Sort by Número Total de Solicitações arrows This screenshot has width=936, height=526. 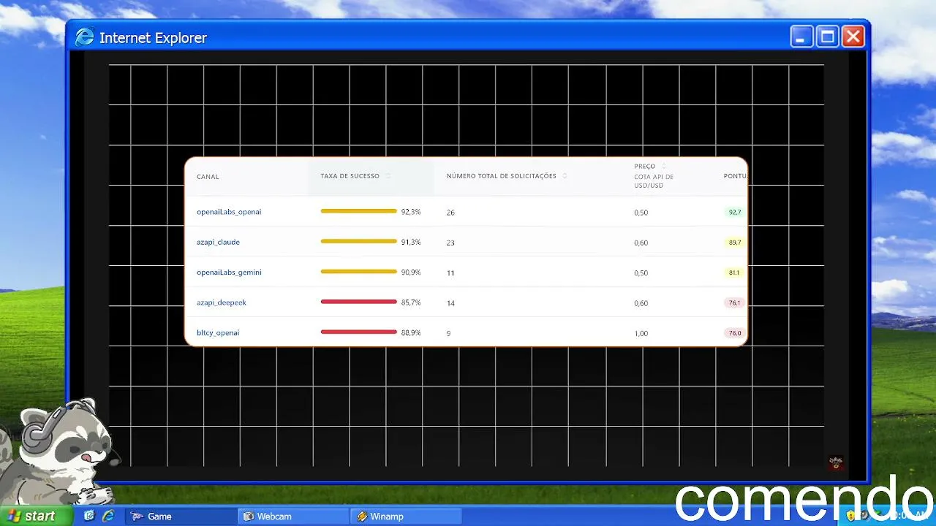click(x=565, y=176)
